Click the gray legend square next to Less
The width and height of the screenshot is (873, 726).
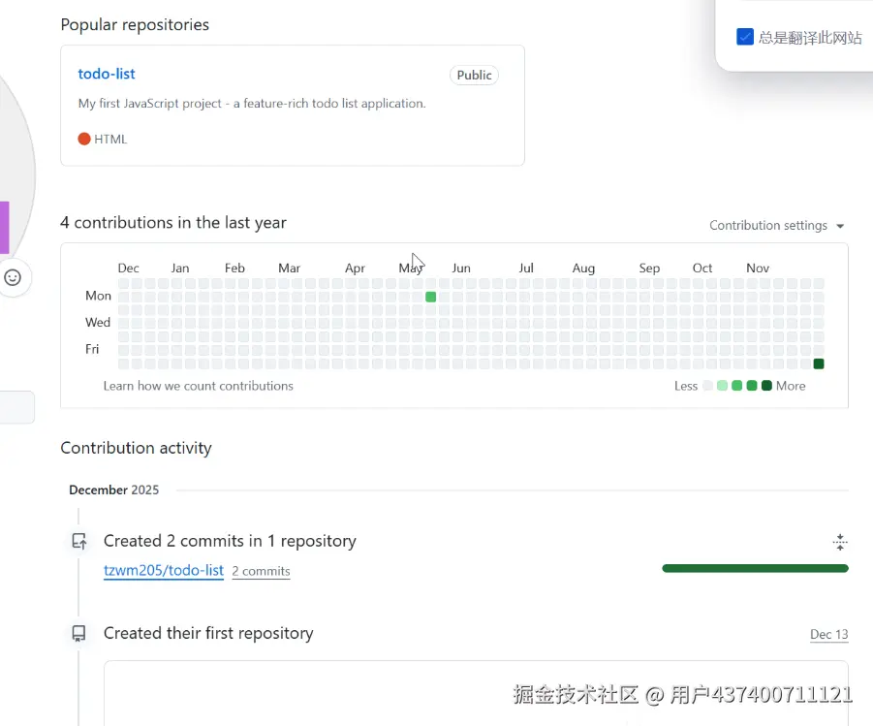[x=708, y=386]
